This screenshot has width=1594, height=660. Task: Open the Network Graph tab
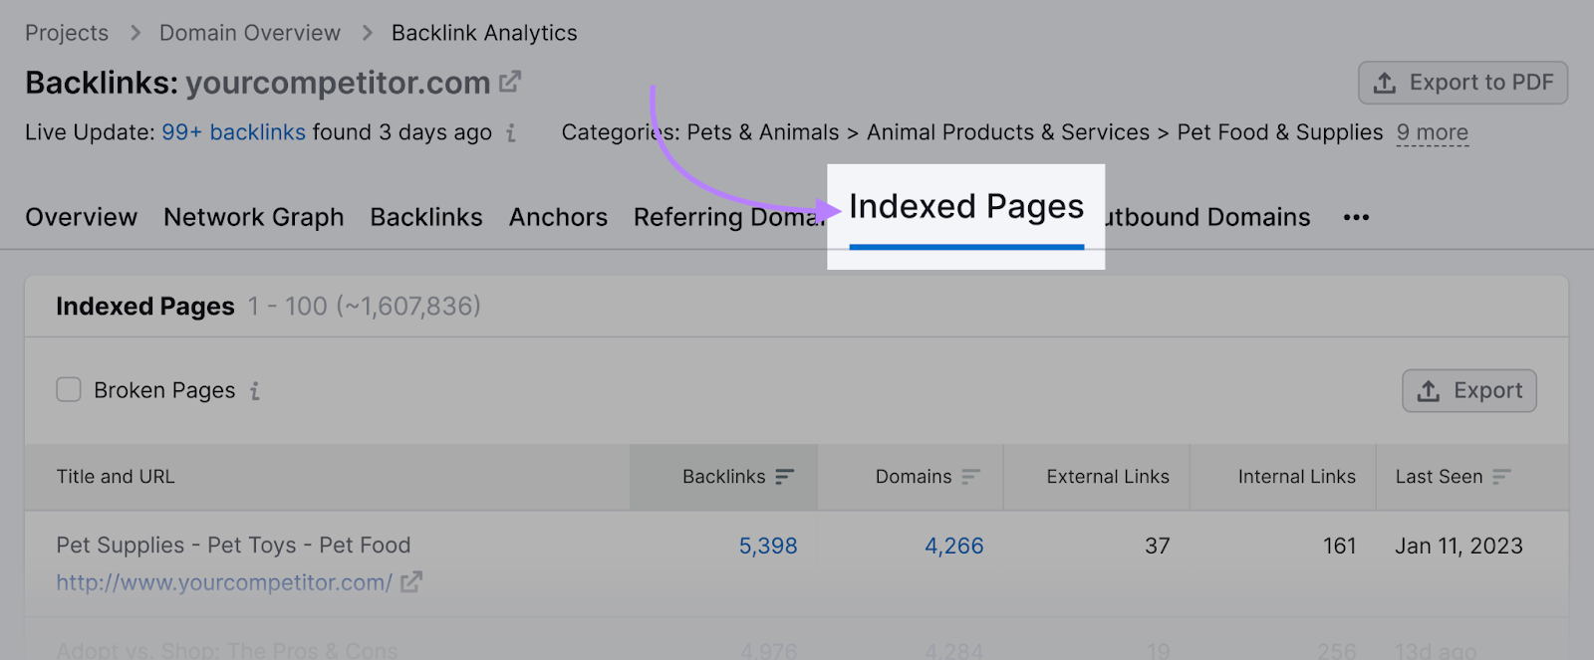pos(253,217)
